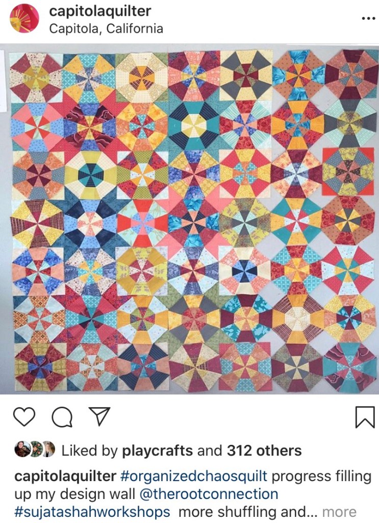The height and width of the screenshot is (523, 379).
Task: Tap the quilt photo center block
Action: tap(194, 222)
